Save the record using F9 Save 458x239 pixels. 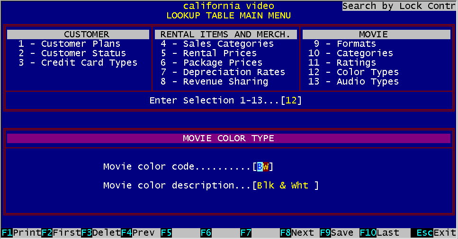tap(339, 233)
